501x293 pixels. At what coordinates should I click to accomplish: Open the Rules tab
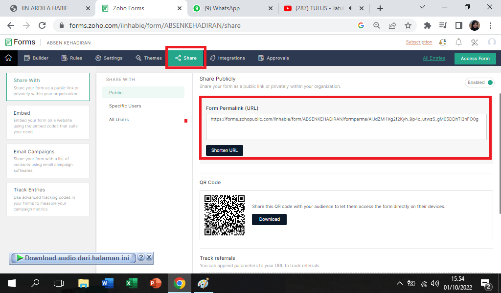click(x=72, y=58)
